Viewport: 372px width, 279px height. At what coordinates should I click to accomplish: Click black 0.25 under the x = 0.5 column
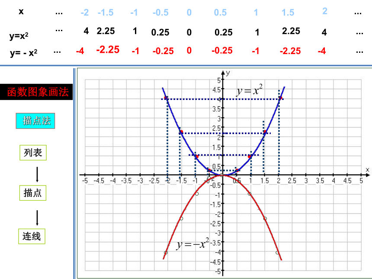224,32
